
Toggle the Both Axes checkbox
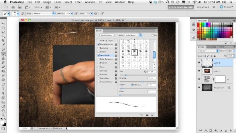(x=132, y=85)
